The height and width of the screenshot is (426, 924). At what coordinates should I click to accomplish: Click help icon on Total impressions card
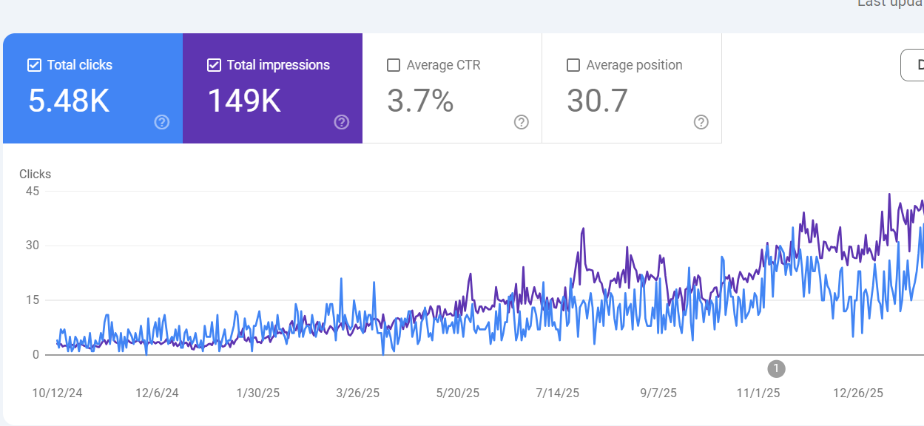(342, 122)
